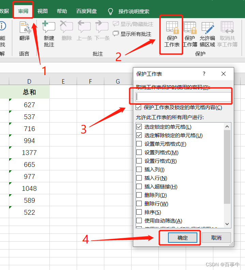Open the 帮助 help tab

coord(62,11)
